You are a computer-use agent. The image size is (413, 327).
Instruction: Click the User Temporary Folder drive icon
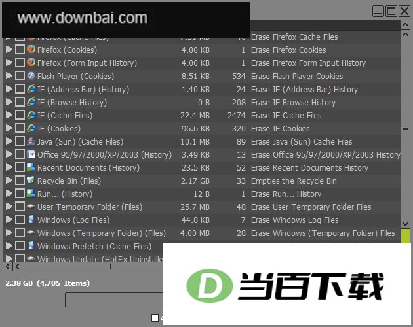31,207
